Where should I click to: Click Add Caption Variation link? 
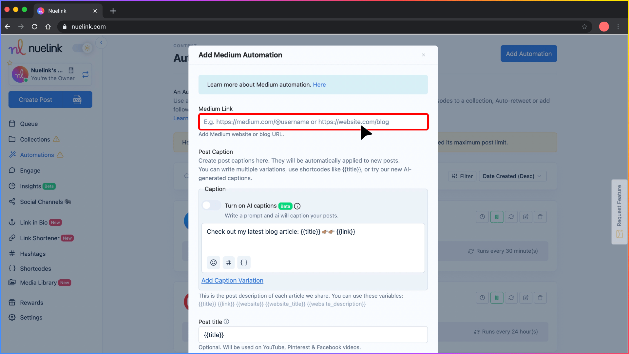pos(232,281)
